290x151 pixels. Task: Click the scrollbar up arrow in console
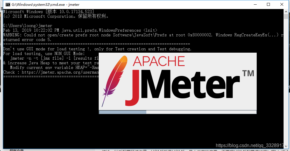point(286,11)
